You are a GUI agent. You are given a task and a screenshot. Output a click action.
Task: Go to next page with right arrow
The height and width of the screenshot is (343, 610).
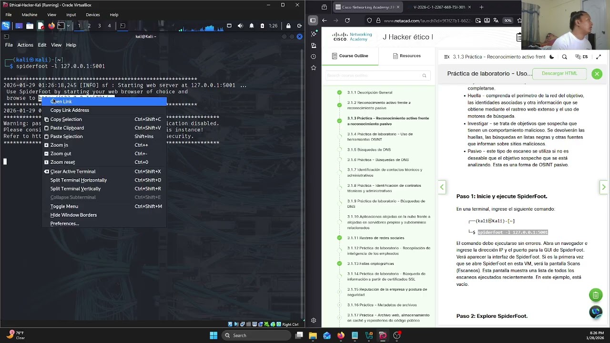(x=603, y=187)
